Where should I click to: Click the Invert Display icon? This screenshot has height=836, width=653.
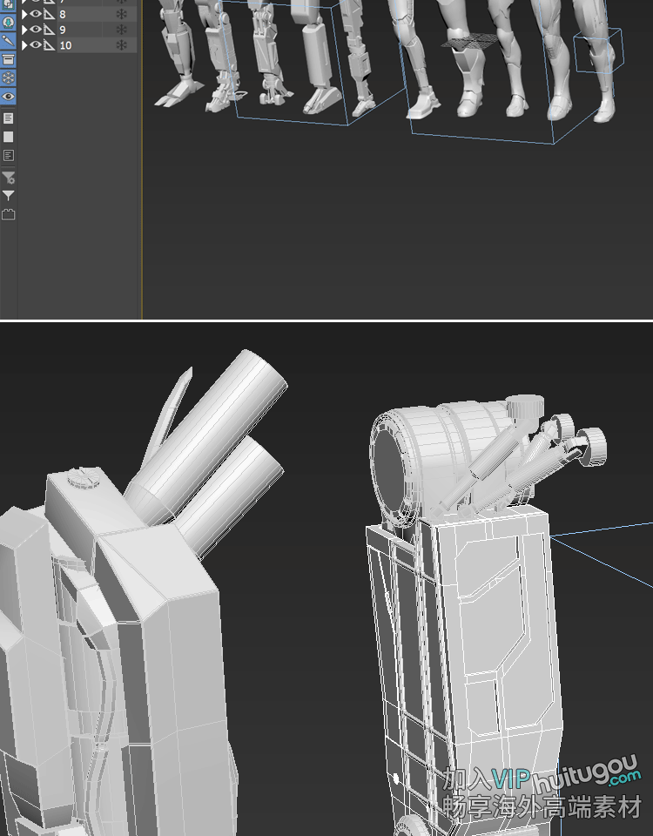[8, 156]
